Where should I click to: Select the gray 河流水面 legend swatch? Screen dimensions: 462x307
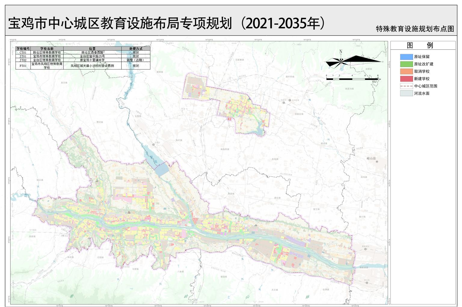click(x=406, y=93)
